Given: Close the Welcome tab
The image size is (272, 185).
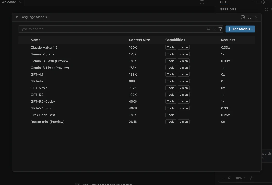Looking at the screenshot, I should (x=20, y=2).
